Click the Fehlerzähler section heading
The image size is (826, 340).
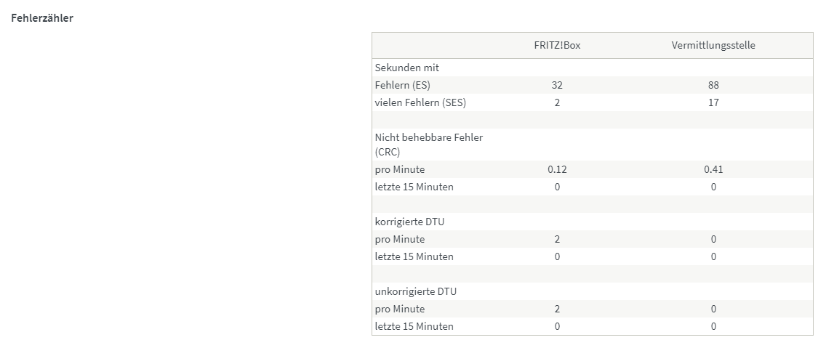[42, 18]
